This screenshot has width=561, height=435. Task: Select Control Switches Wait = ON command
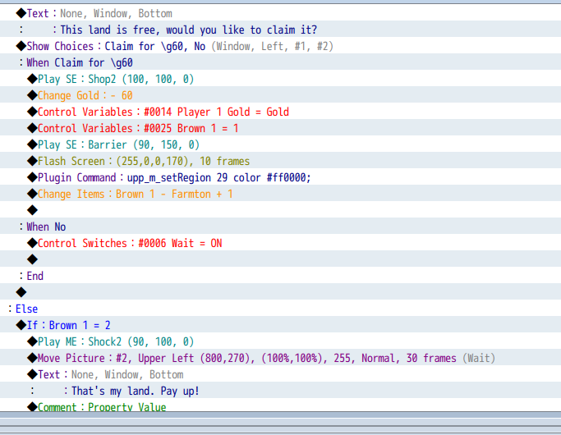(x=281, y=243)
